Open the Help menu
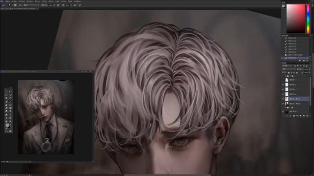This screenshot has width=314, height=176. [78, 1]
